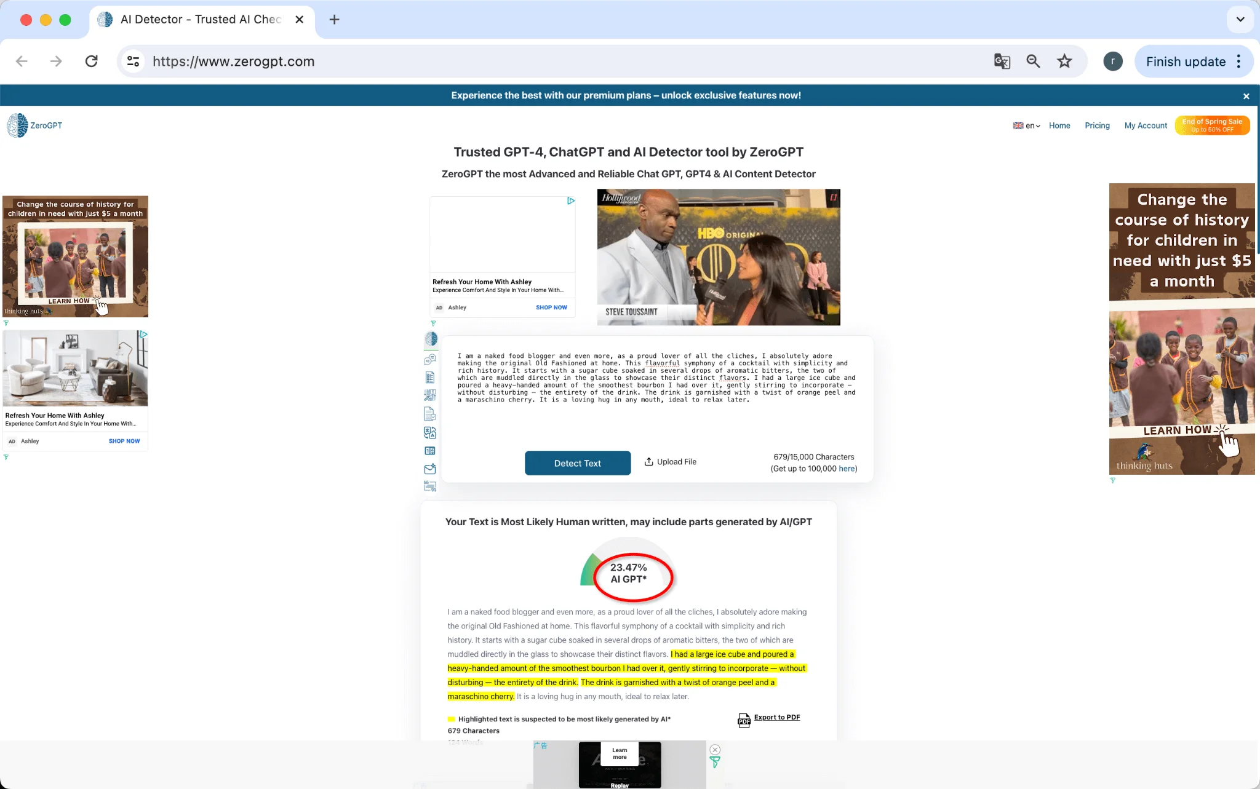1260x789 pixels.
Task: Bookmark this page with the star icon
Action: point(1064,61)
